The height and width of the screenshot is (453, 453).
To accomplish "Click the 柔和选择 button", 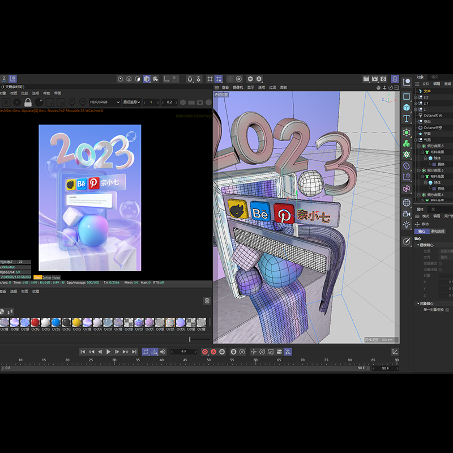I will [437, 231].
